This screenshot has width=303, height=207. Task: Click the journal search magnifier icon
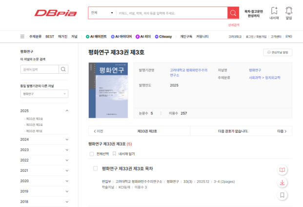point(63,69)
